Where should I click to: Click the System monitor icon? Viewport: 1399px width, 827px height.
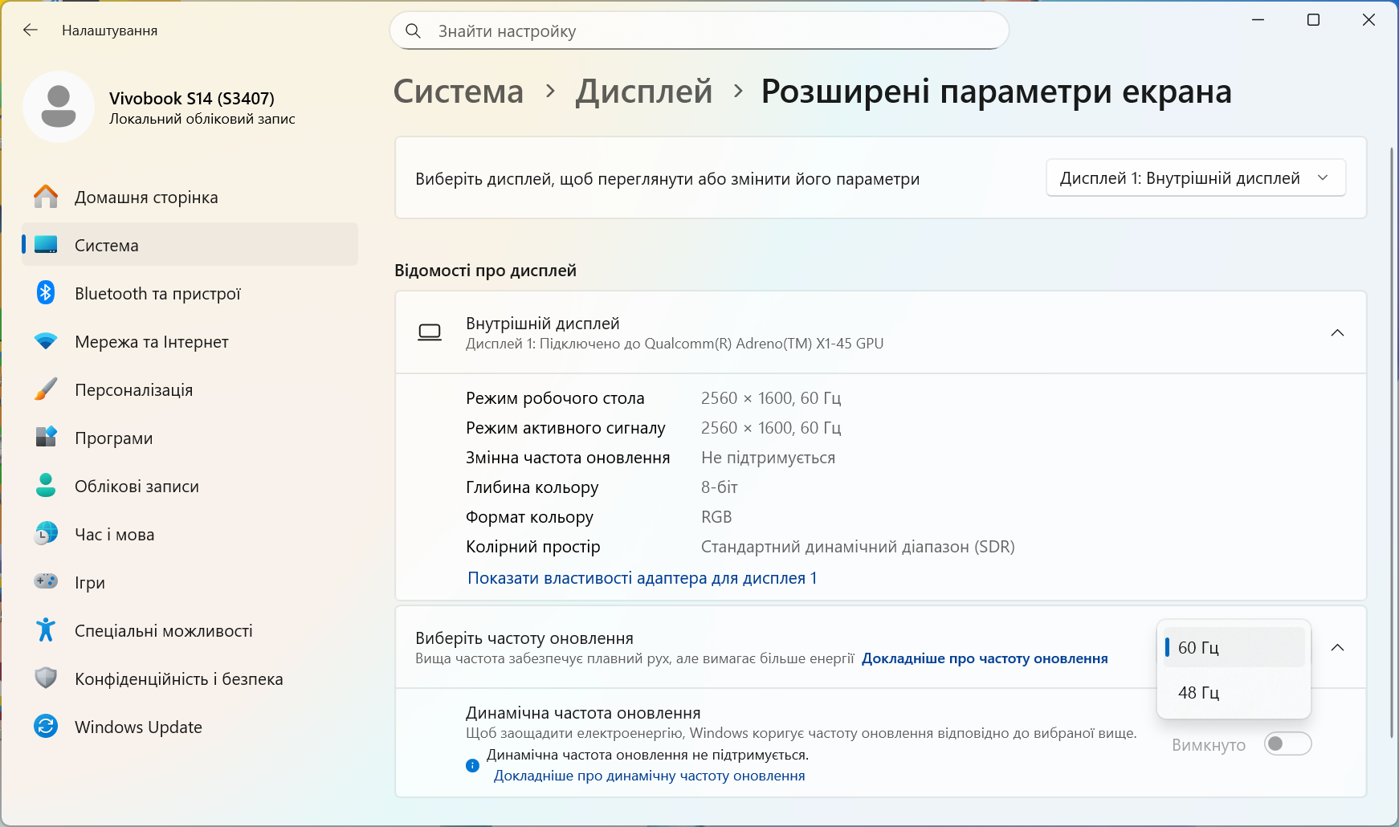[x=46, y=245]
